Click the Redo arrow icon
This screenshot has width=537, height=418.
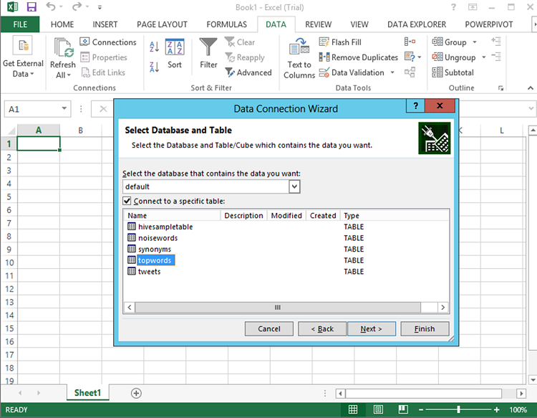tap(77, 6)
